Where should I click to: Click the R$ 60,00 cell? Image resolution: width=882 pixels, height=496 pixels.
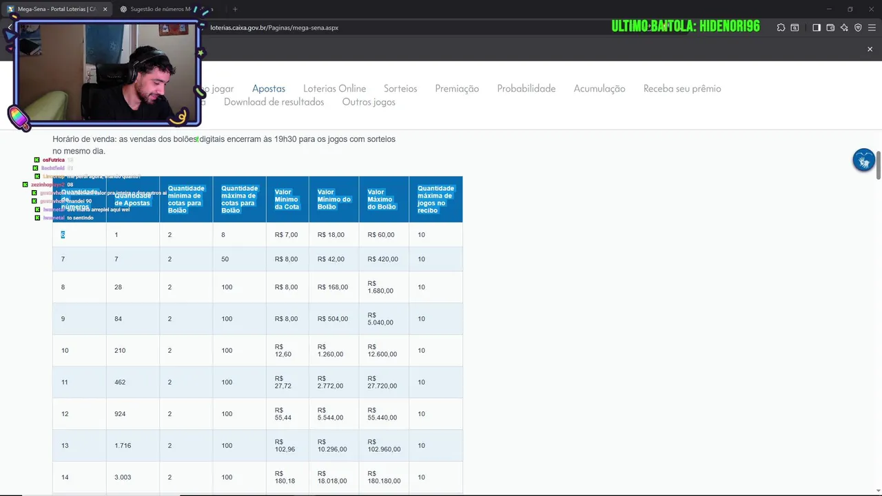click(x=384, y=235)
